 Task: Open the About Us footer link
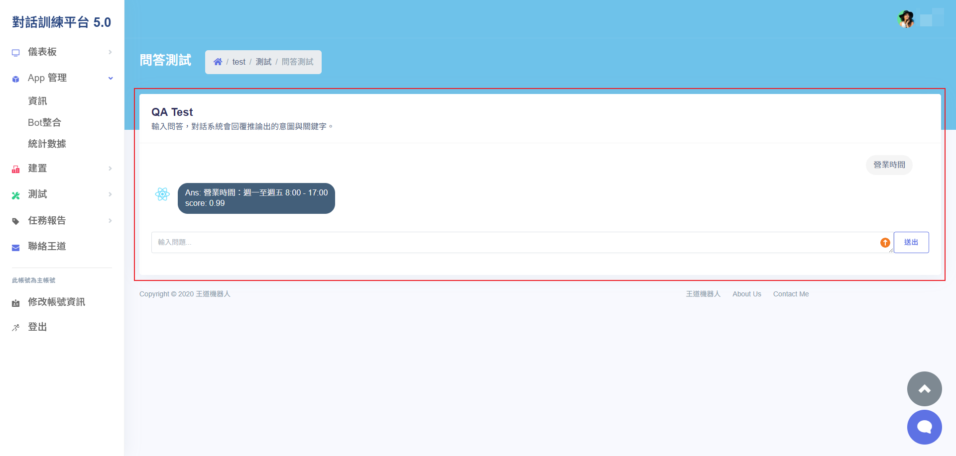coord(747,294)
